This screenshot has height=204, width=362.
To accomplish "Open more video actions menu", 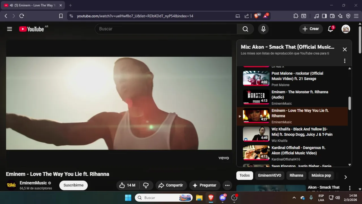I will [227, 185].
